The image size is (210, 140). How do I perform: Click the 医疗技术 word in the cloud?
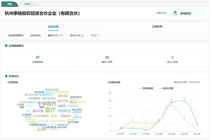pyautogui.click(x=63, y=101)
